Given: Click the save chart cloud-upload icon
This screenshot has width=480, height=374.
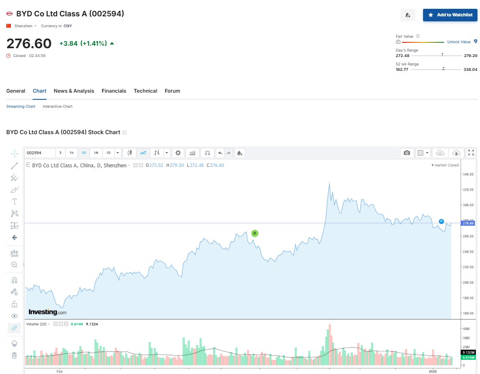Looking at the screenshot, I should [x=456, y=153].
